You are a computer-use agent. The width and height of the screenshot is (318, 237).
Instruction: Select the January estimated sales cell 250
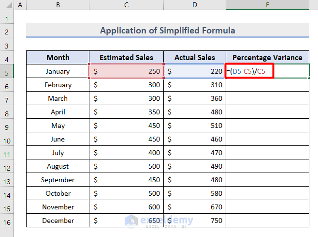point(126,72)
